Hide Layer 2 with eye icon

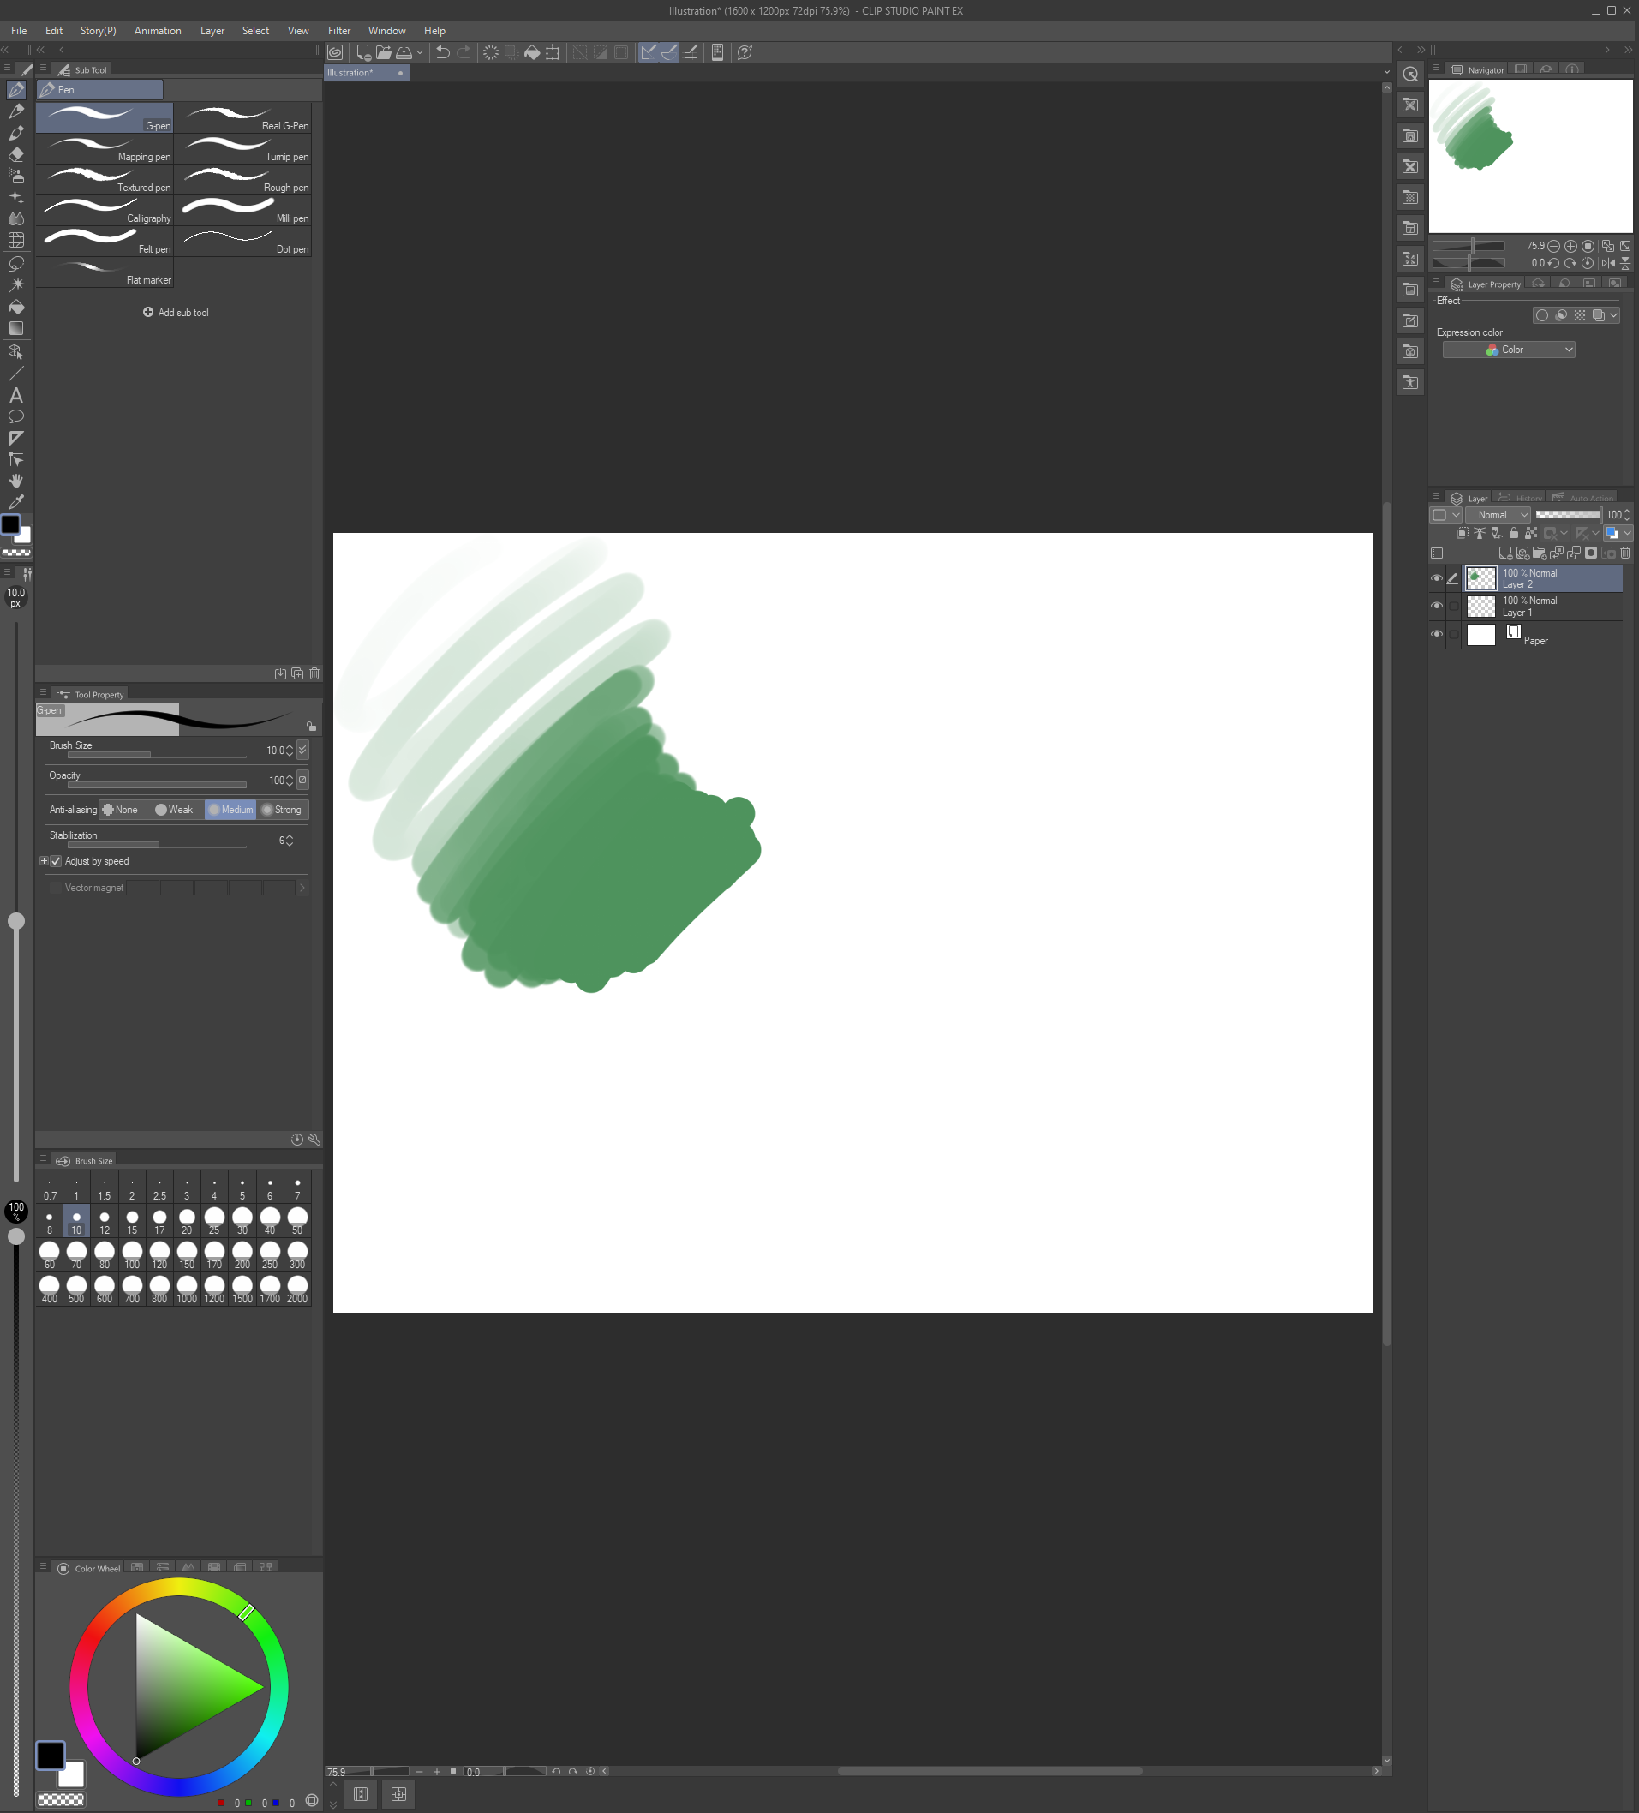point(1436,578)
